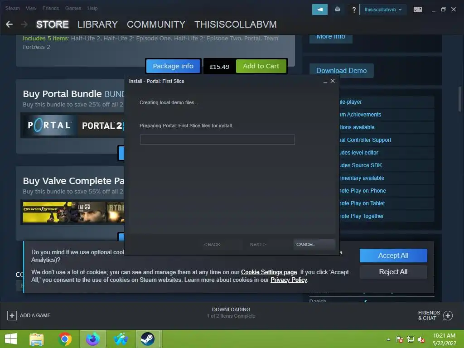Go to the COMMUNITY tab
The image size is (464, 348).
click(x=156, y=24)
